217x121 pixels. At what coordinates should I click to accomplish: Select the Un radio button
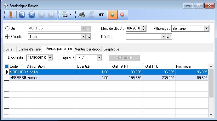coord(7,29)
